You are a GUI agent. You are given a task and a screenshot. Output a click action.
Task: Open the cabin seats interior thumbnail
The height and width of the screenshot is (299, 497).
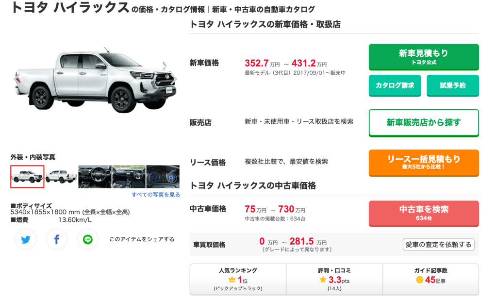pyautogui.click(x=129, y=177)
